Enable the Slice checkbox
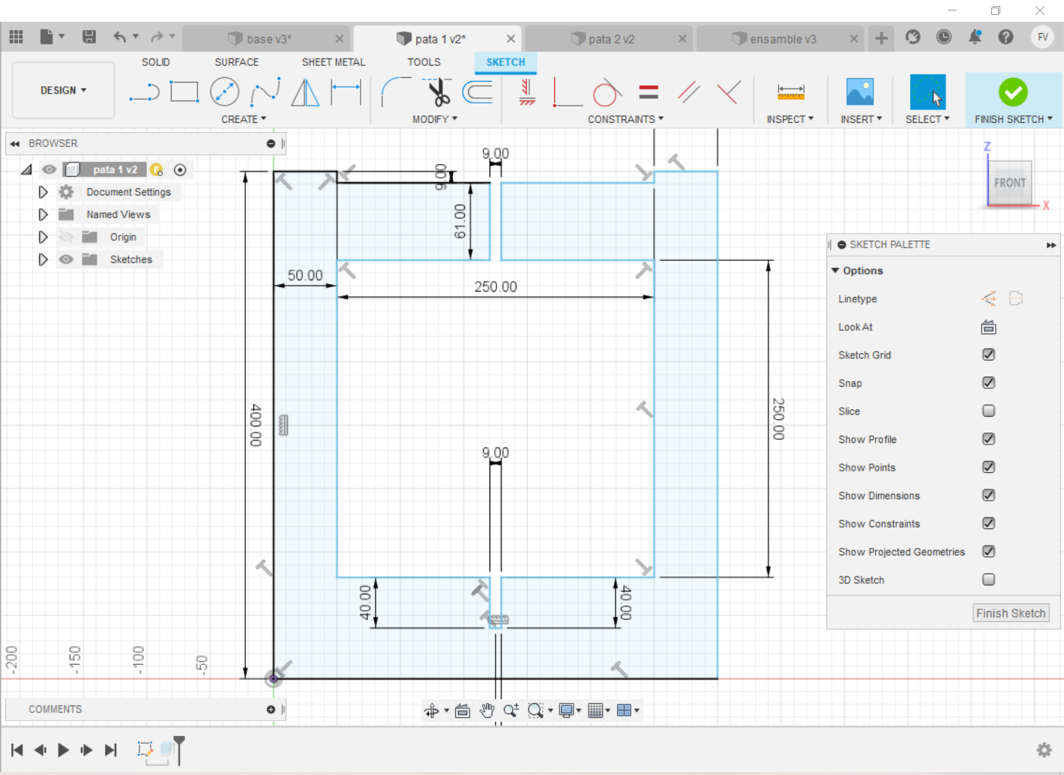Image resolution: width=1064 pixels, height=775 pixels. tap(988, 411)
